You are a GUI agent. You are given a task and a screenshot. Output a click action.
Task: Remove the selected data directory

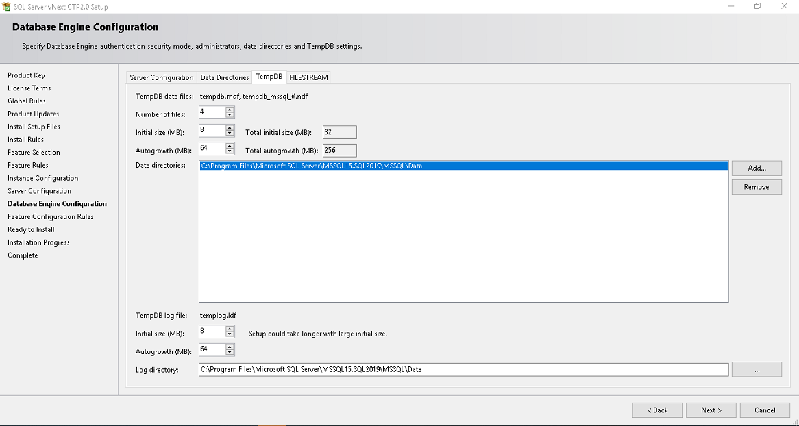pyautogui.click(x=757, y=187)
